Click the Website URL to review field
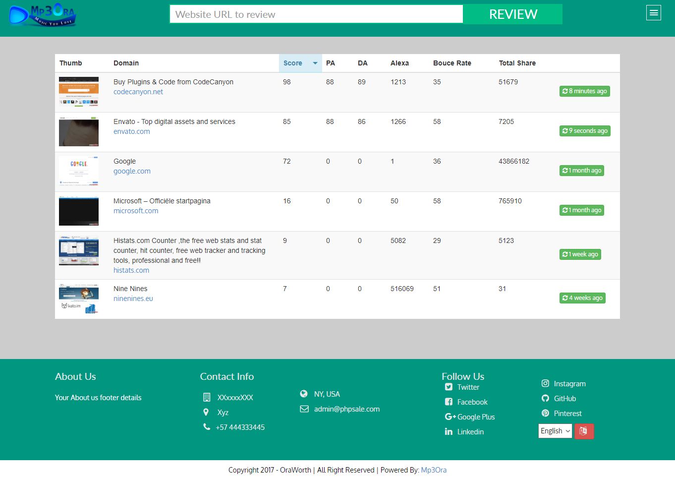This screenshot has width=675, height=480. click(x=316, y=14)
